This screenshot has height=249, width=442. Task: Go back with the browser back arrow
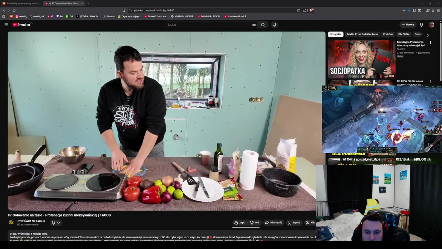coord(4,10)
